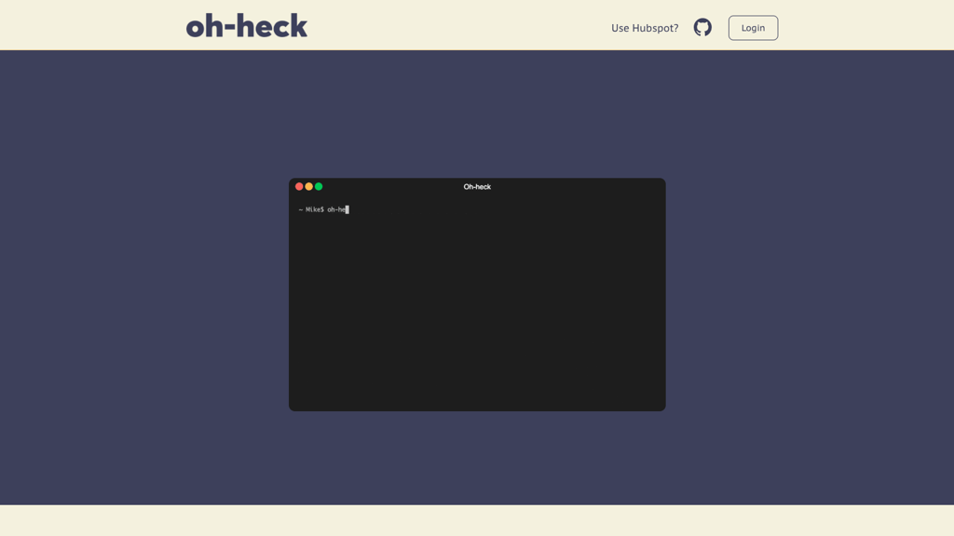
Task: Click the cream footer strip at bottom
Action: (x=477, y=521)
